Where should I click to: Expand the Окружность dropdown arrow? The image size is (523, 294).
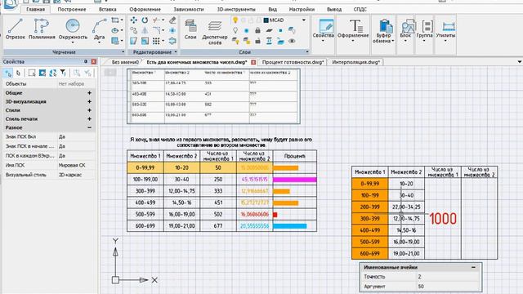[x=73, y=42]
